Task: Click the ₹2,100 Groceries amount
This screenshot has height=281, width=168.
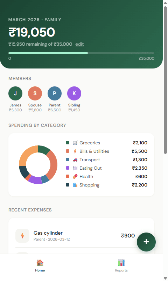Action: (x=140, y=143)
